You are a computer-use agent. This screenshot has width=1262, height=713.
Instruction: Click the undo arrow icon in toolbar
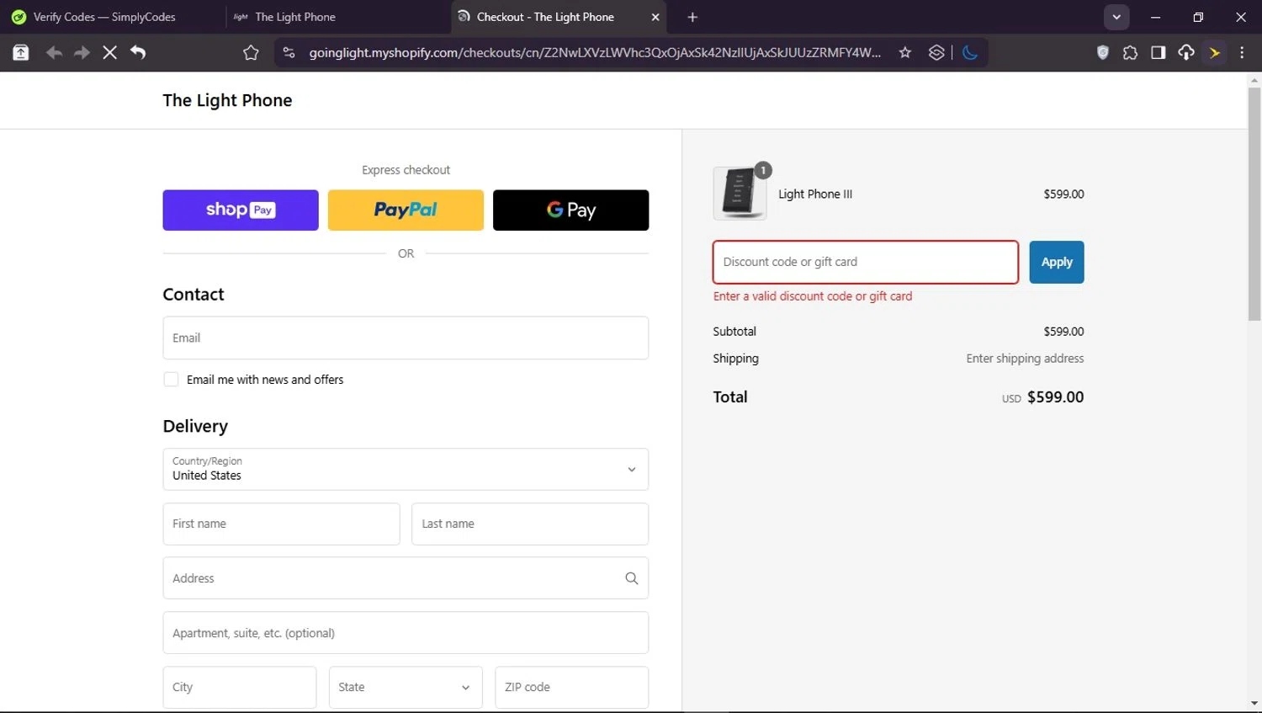click(x=138, y=52)
